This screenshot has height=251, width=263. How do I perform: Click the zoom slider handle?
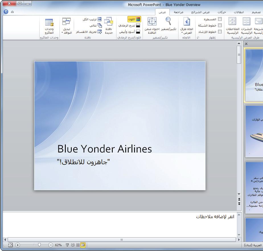coord(39,245)
